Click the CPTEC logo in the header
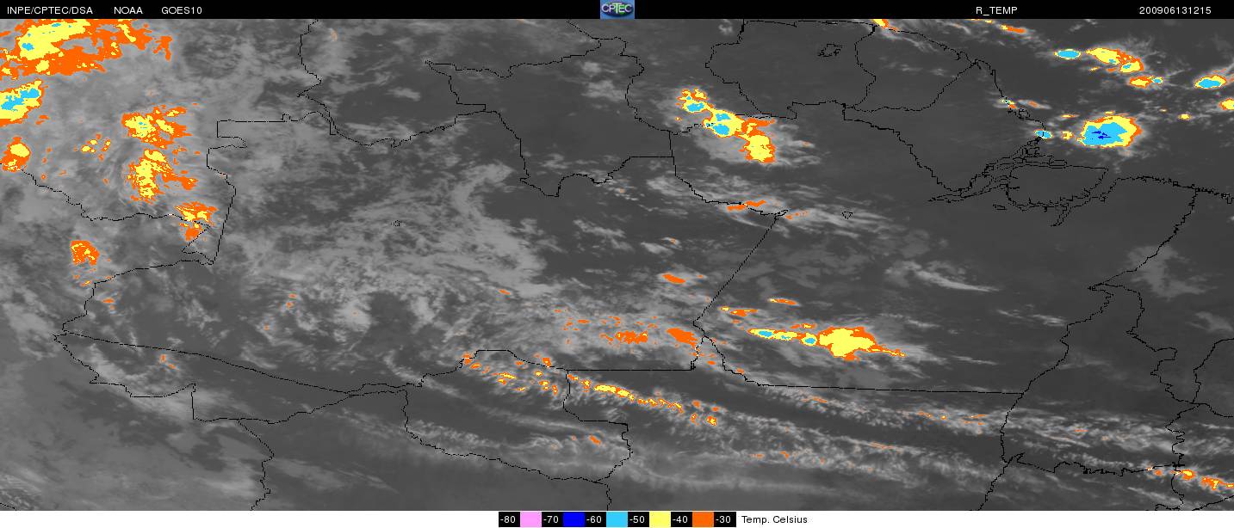 coord(617,9)
